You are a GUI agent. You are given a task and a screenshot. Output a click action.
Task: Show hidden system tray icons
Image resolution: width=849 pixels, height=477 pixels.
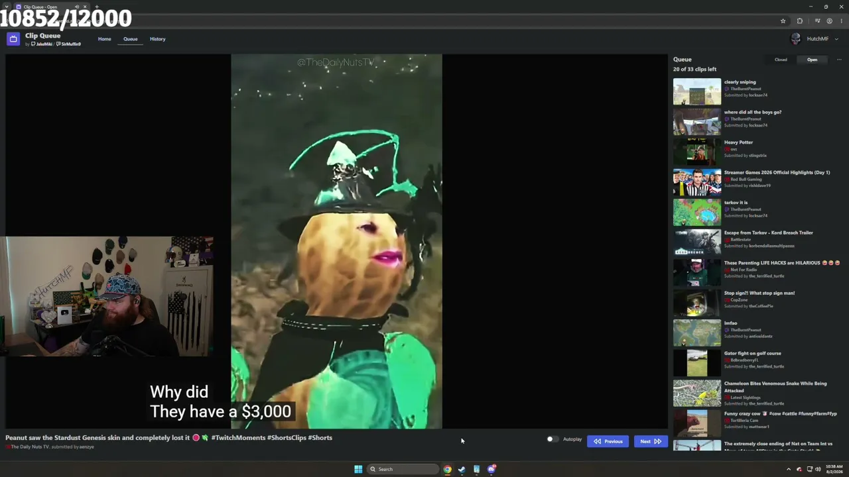point(789,469)
